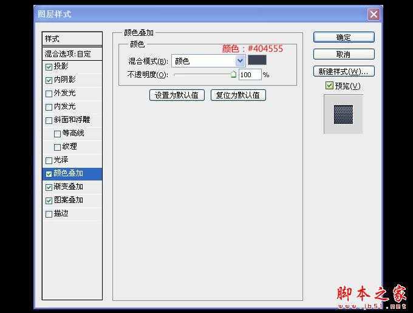Close the 图层样式 dialog

pos(374,14)
